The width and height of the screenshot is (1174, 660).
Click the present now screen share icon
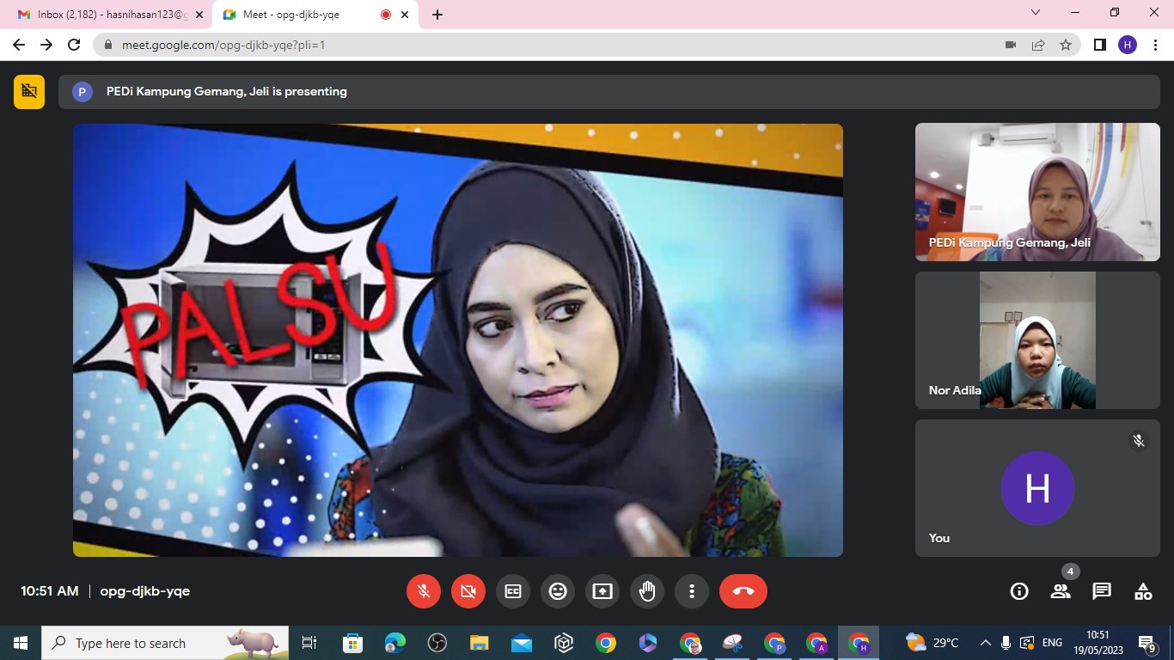pyautogui.click(x=602, y=591)
